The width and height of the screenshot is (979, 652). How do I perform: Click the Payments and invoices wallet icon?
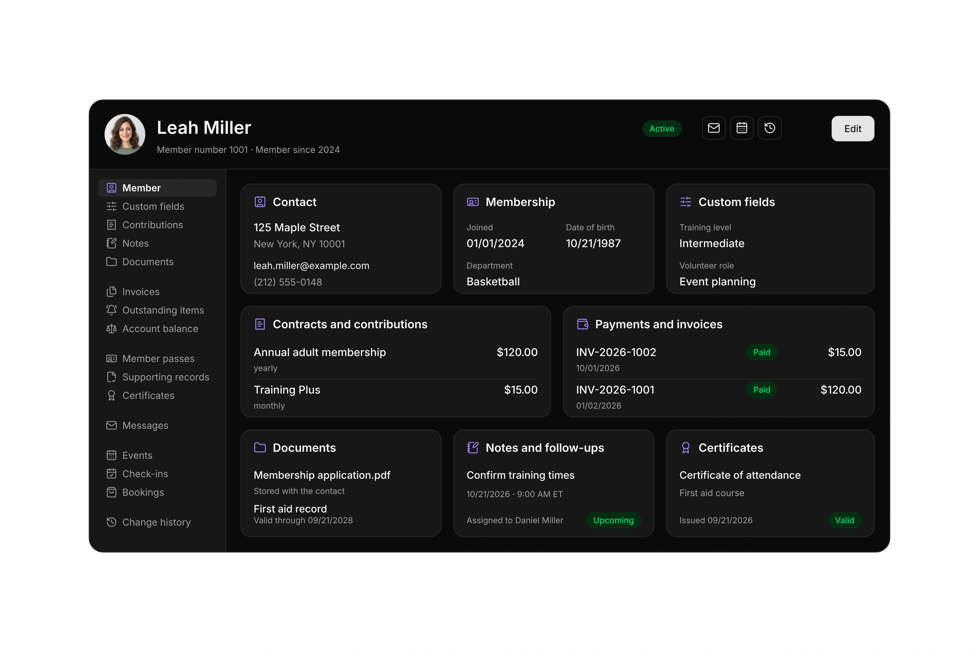click(582, 324)
